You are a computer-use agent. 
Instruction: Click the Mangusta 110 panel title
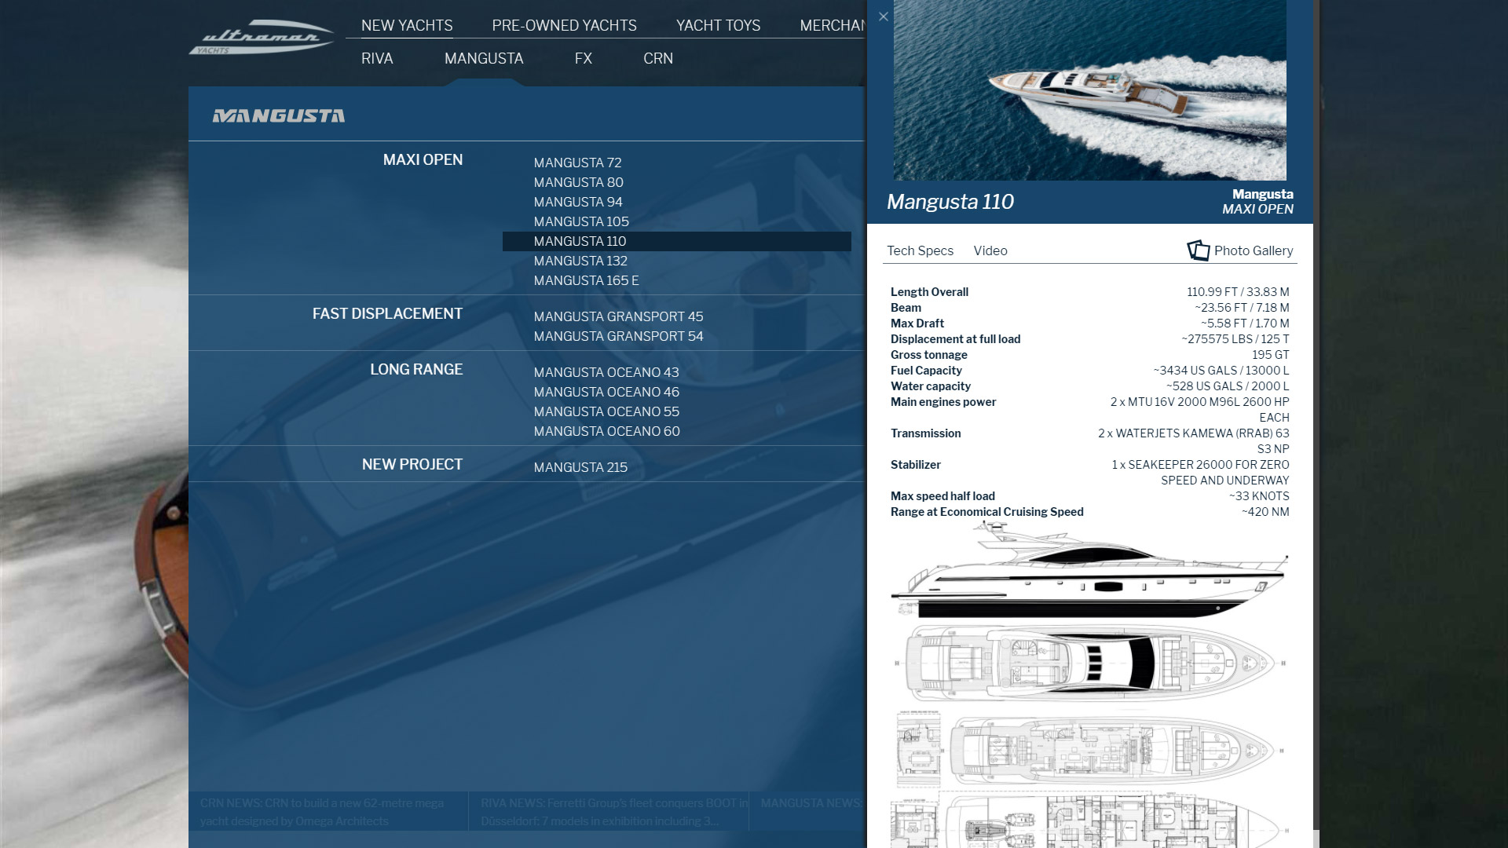(x=950, y=202)
